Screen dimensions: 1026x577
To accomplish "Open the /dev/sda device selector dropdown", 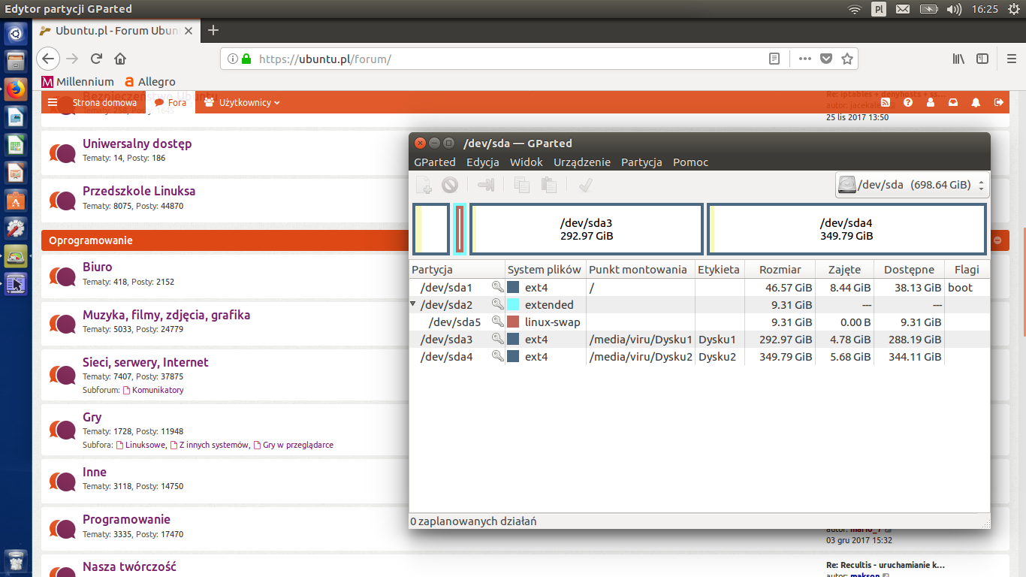I will 913,185.
